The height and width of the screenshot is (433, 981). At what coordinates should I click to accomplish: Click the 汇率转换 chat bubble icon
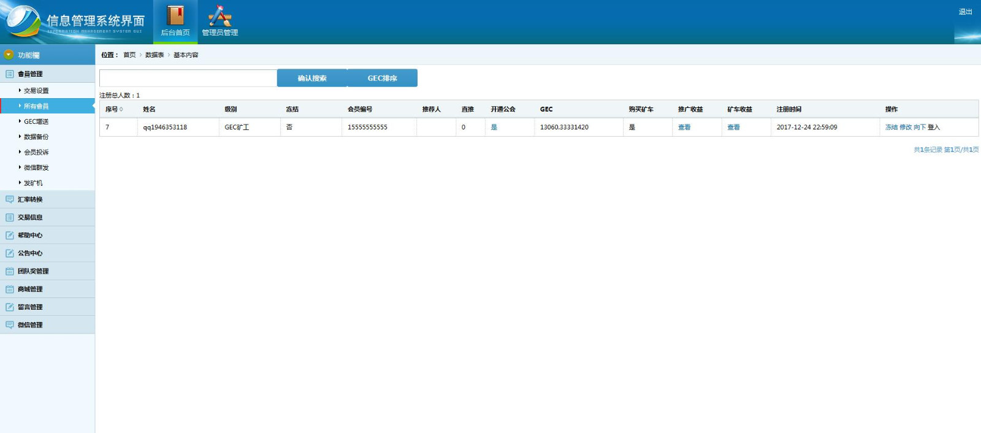(x=10, y=199)
